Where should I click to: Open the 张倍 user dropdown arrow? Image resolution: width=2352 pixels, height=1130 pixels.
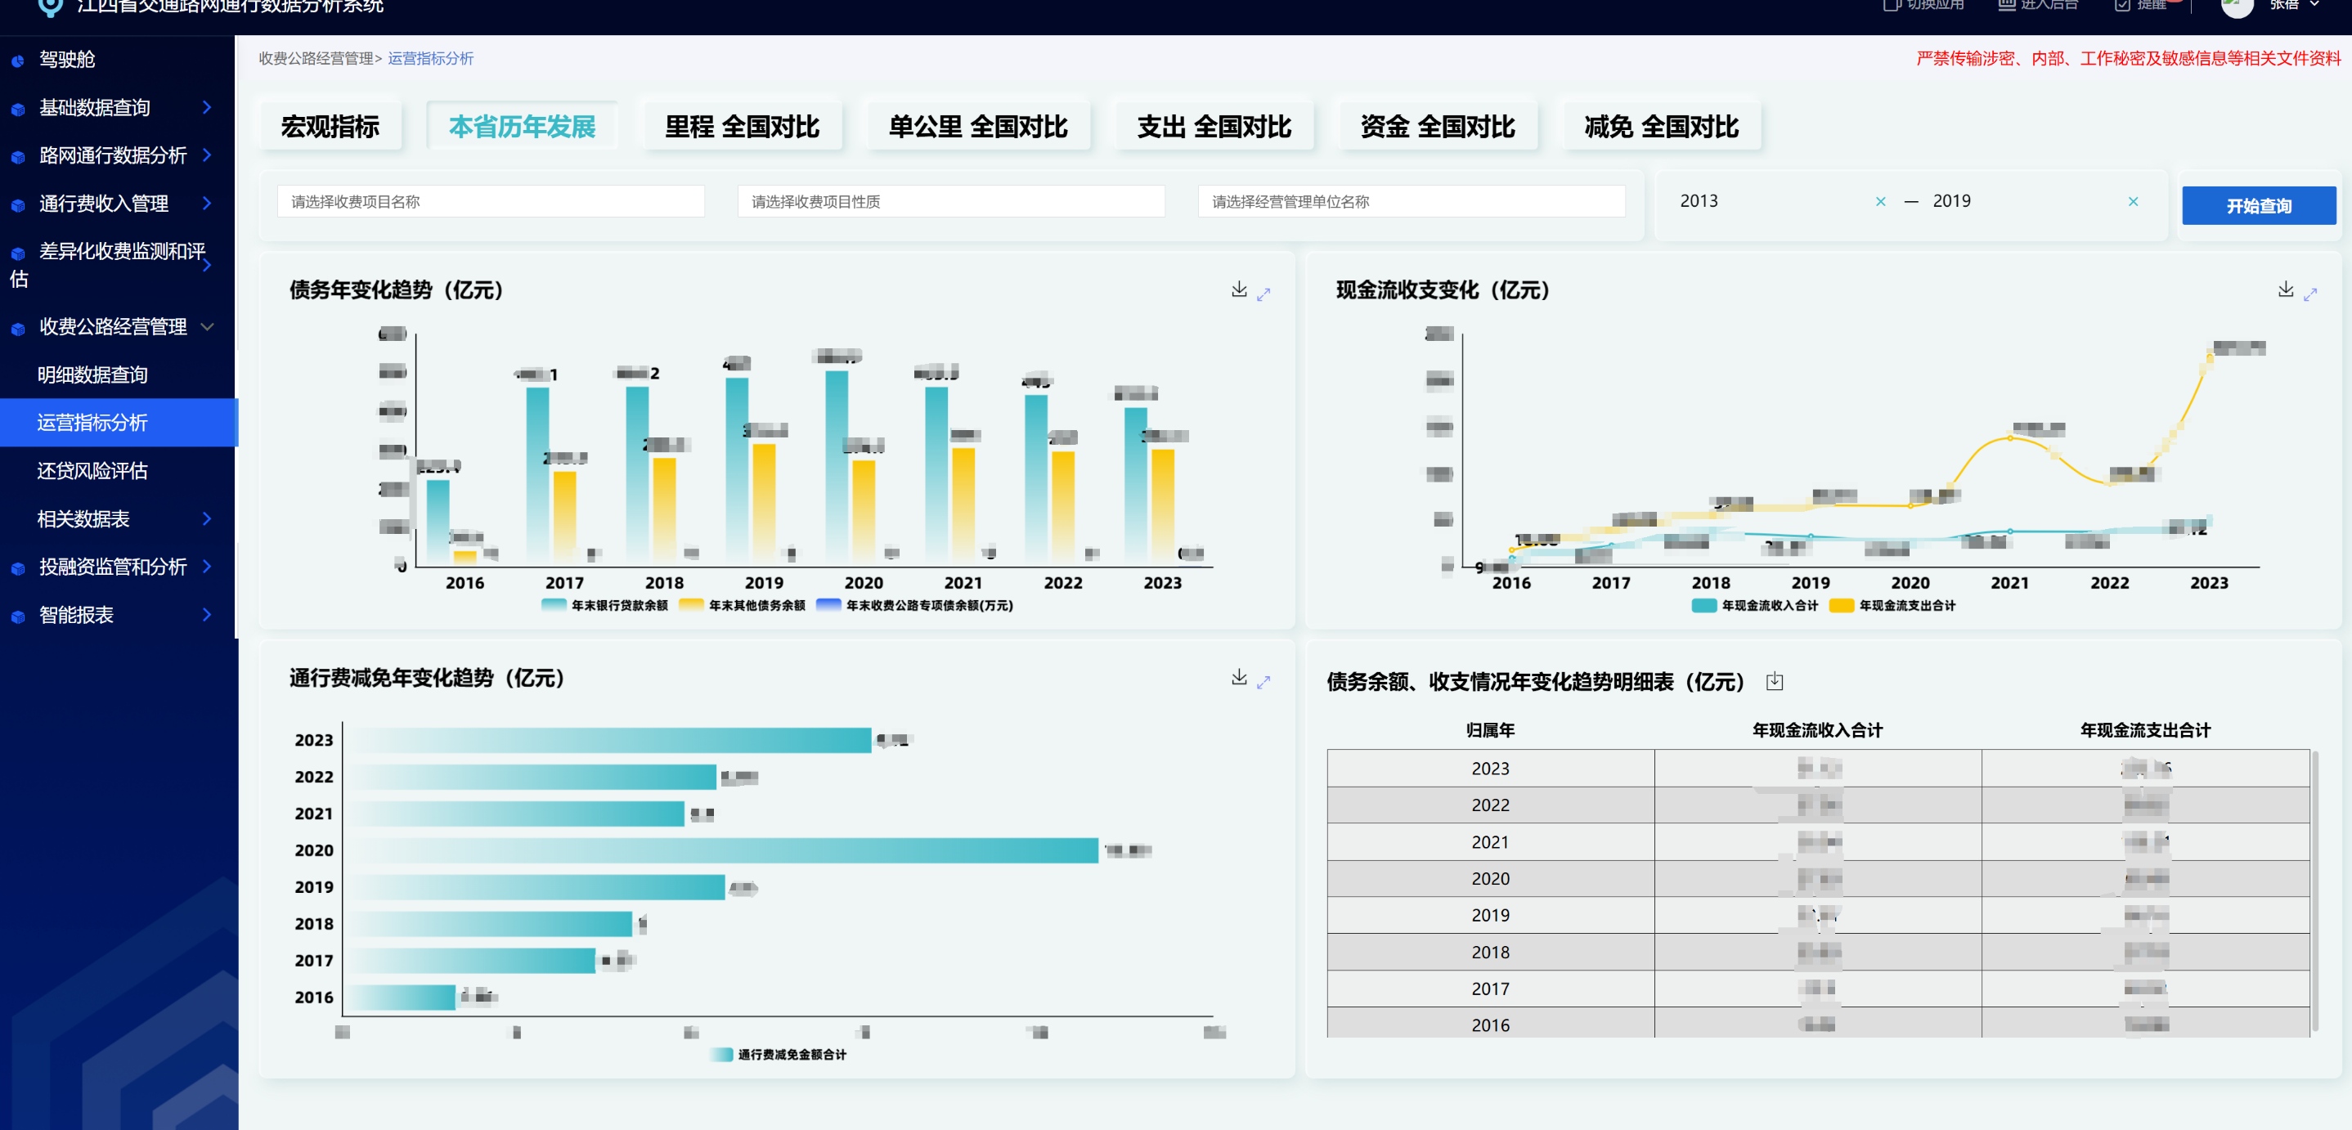2314,5
